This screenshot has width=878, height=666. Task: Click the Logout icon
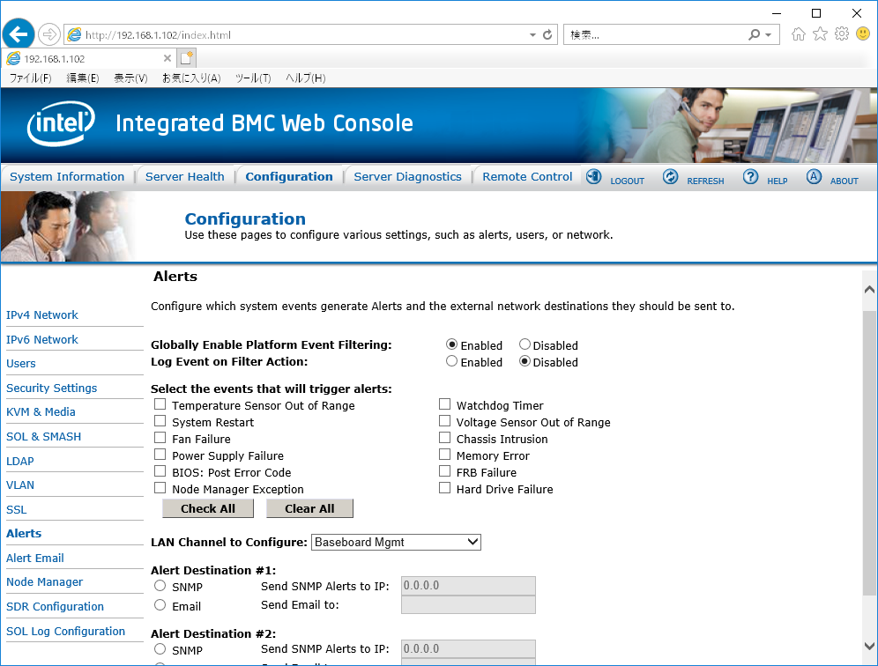593,177
